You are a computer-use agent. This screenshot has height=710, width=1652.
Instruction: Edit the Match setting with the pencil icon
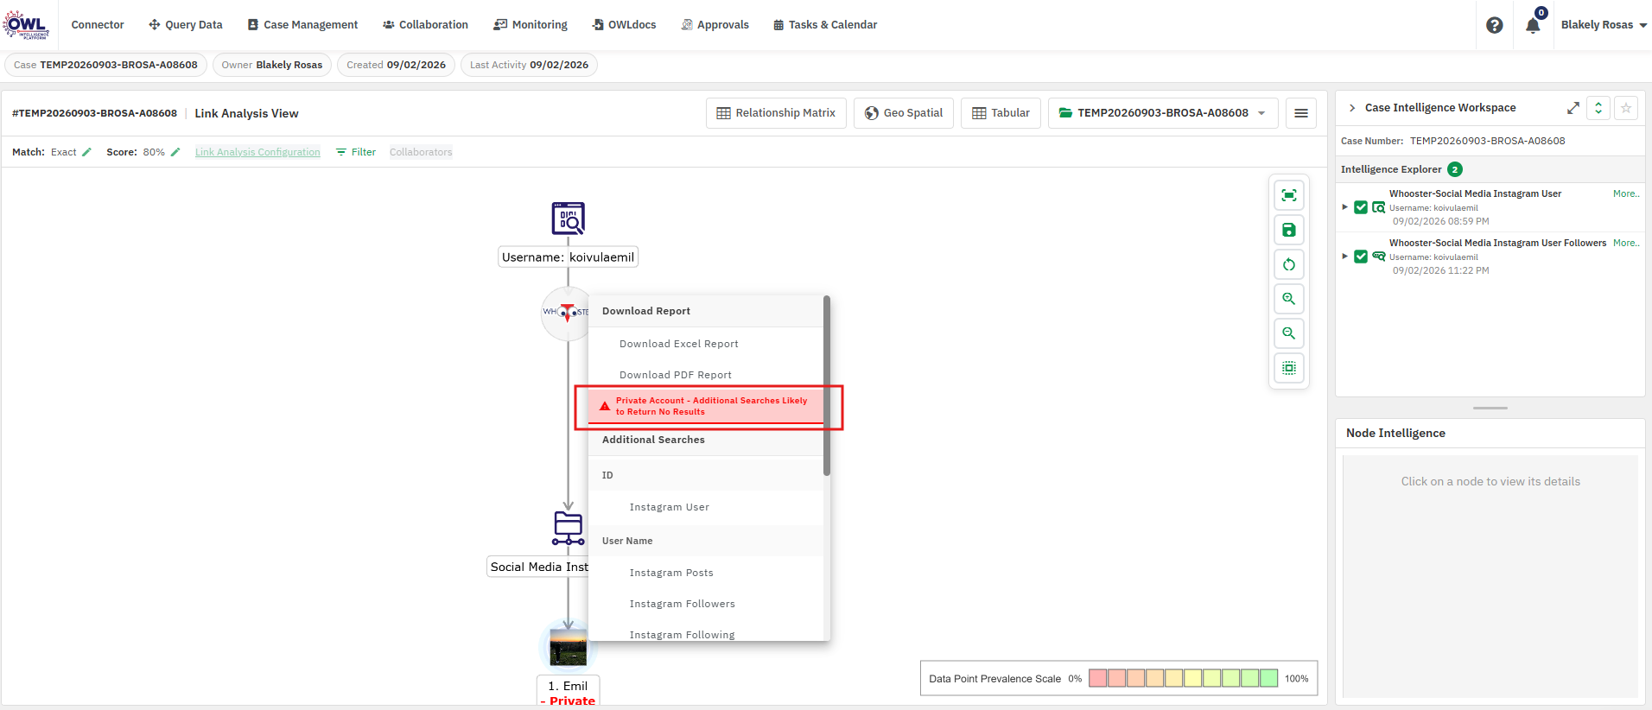(x=86, y=152)
